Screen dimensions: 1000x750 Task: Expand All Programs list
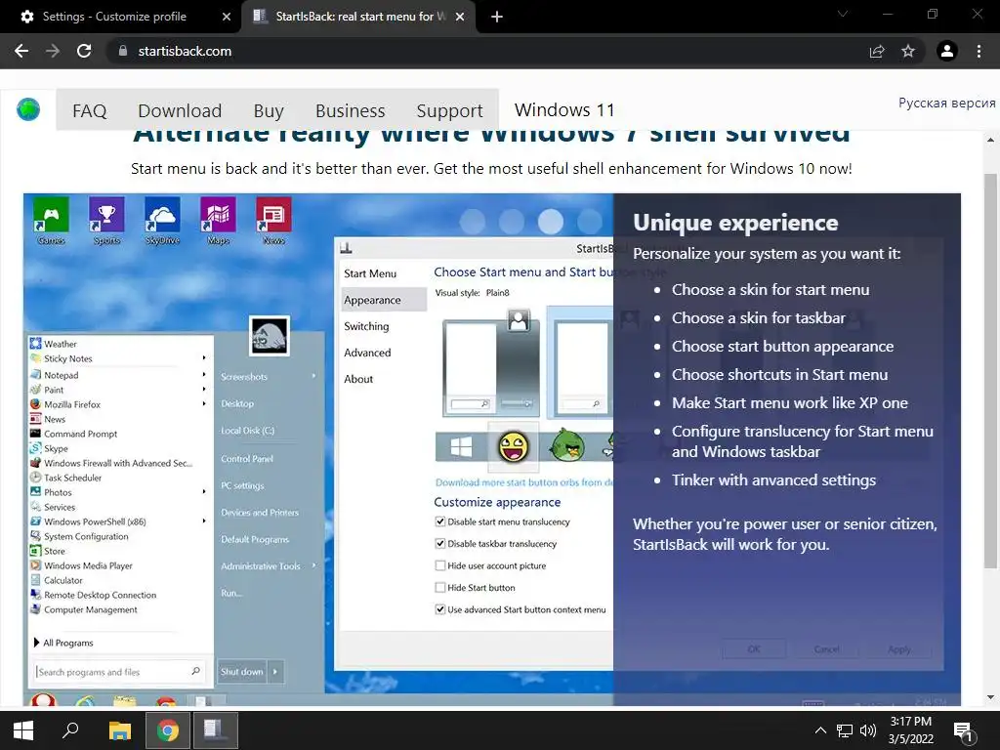(x=63, y=643)
